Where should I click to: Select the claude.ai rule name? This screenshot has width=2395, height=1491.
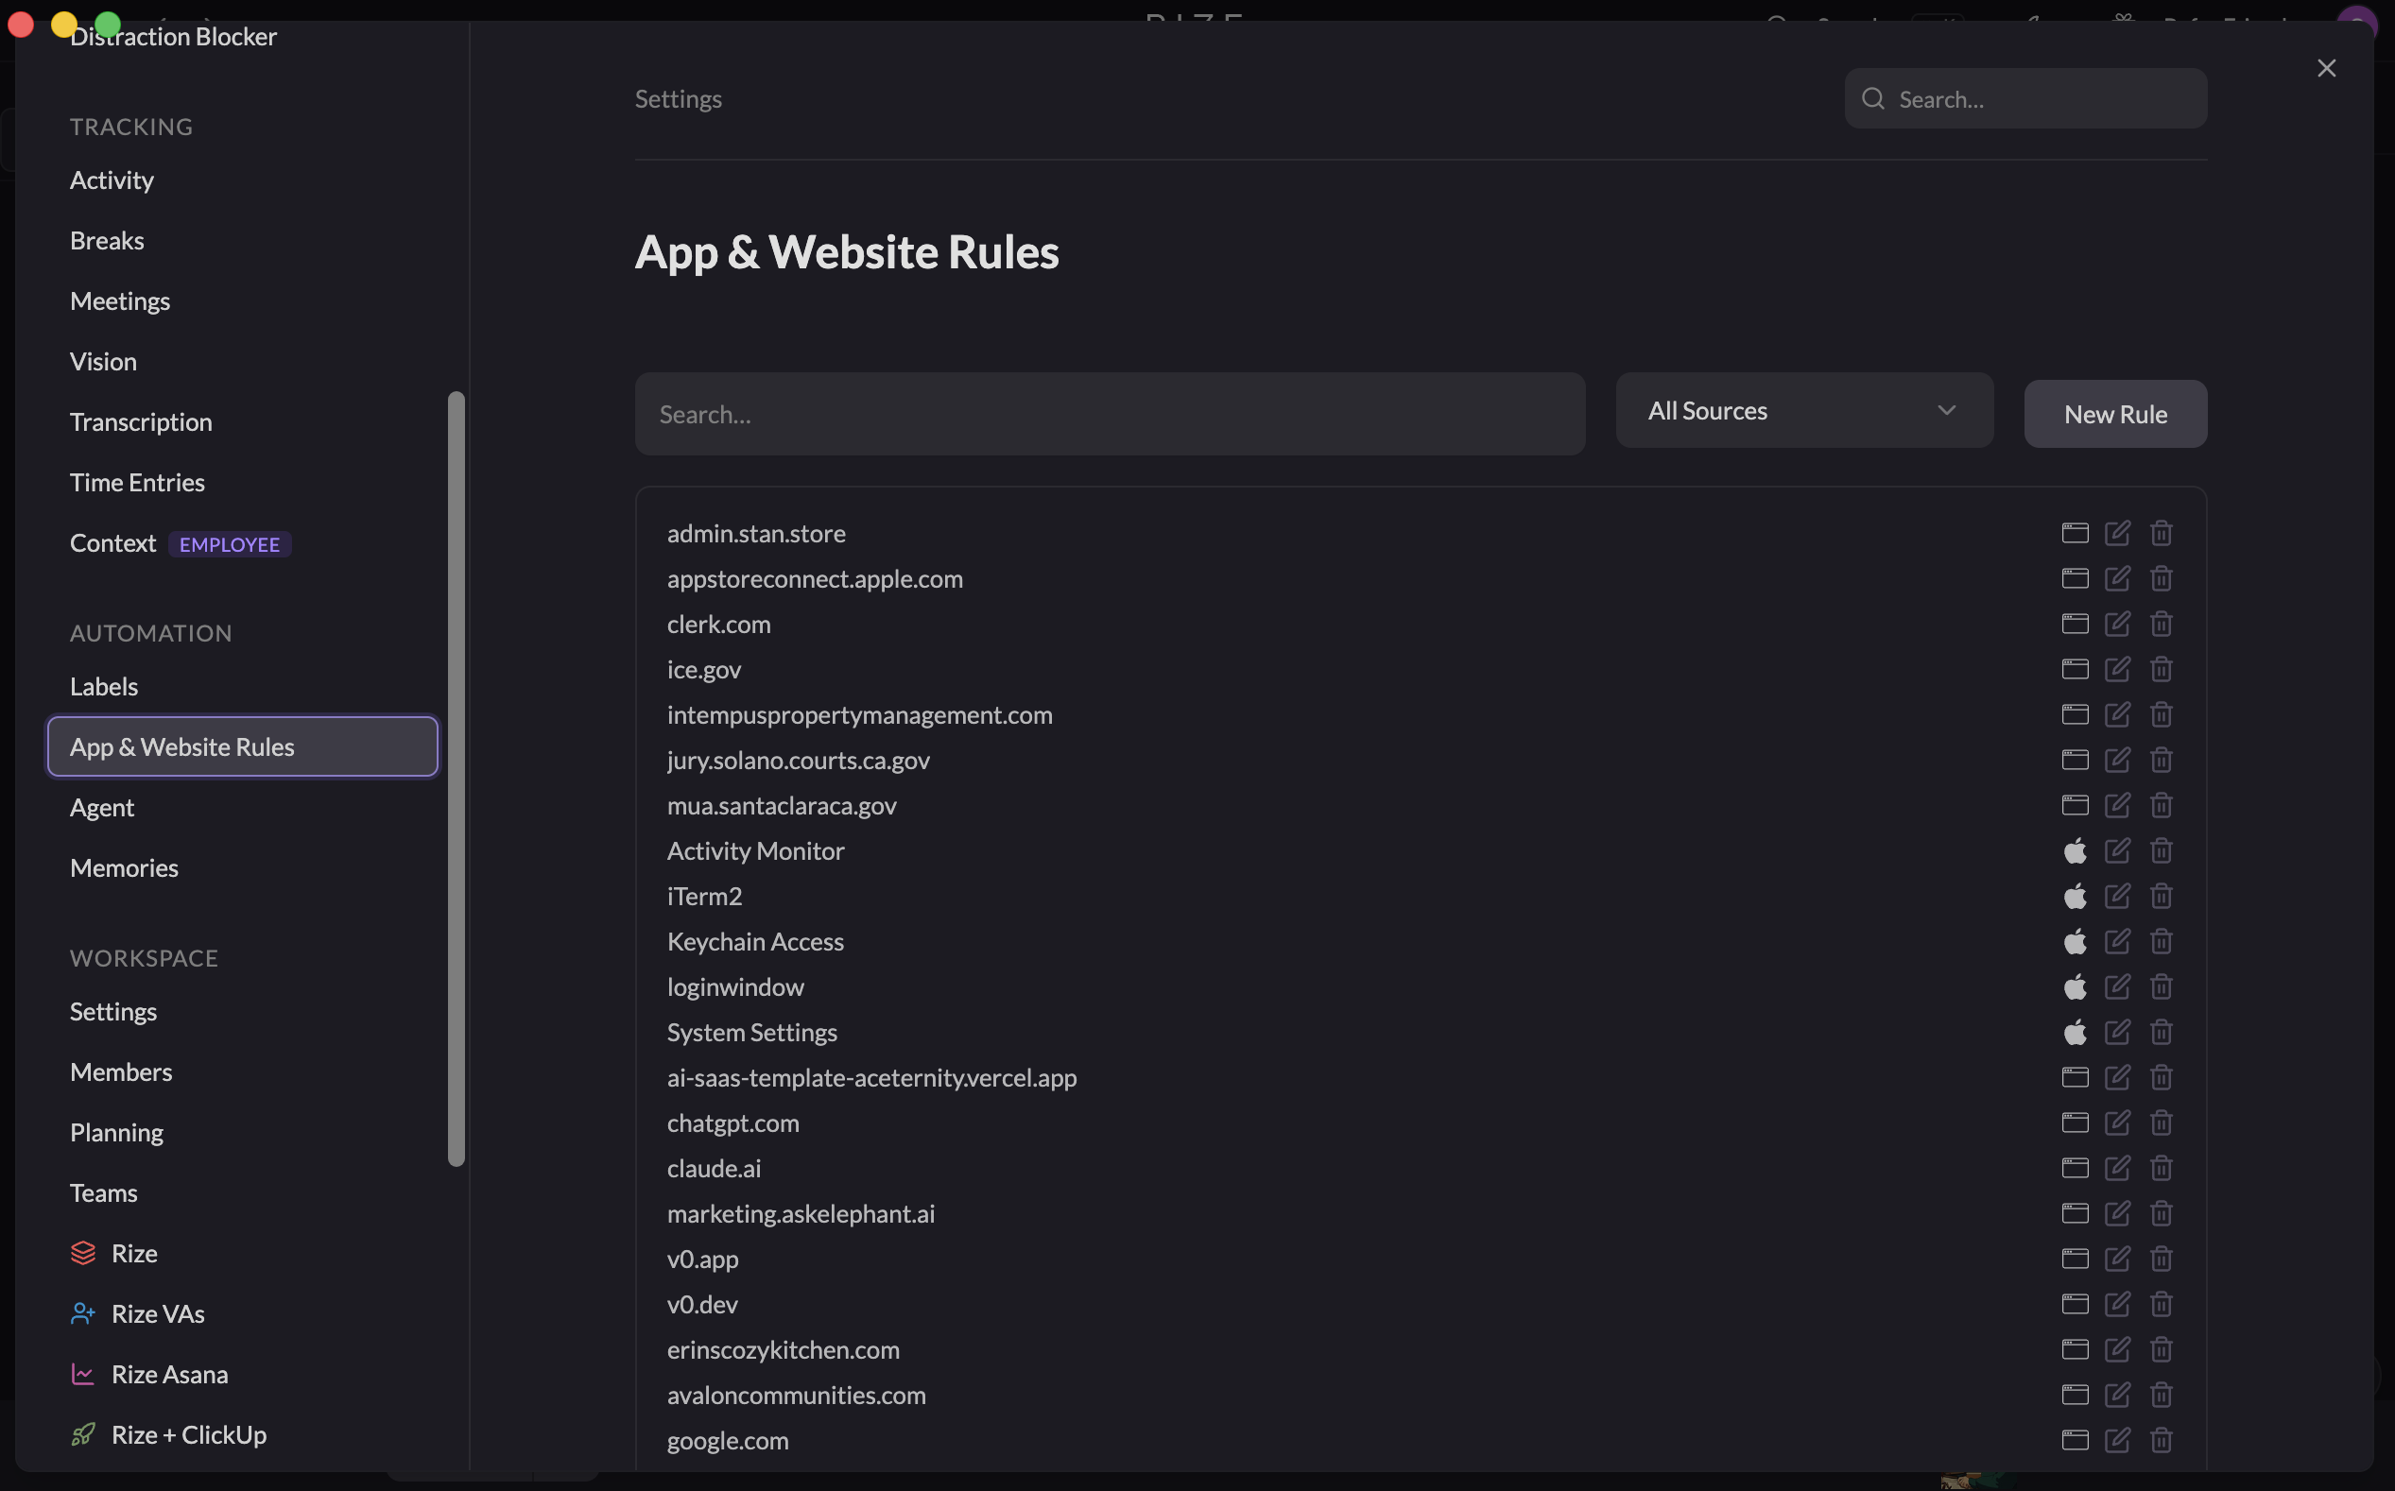(x=714, y=1169)
